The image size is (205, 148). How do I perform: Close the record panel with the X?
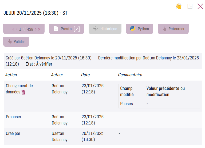[x=200, y=6]
